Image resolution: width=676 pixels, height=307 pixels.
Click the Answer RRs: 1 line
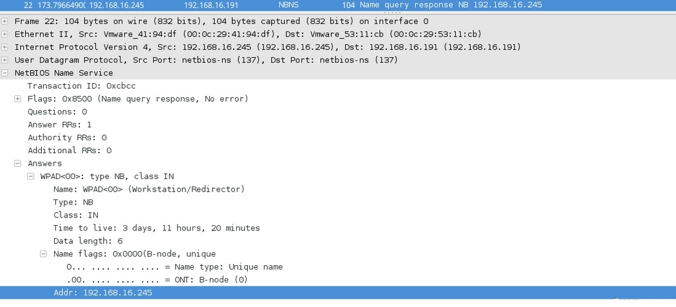pos(59,124)
